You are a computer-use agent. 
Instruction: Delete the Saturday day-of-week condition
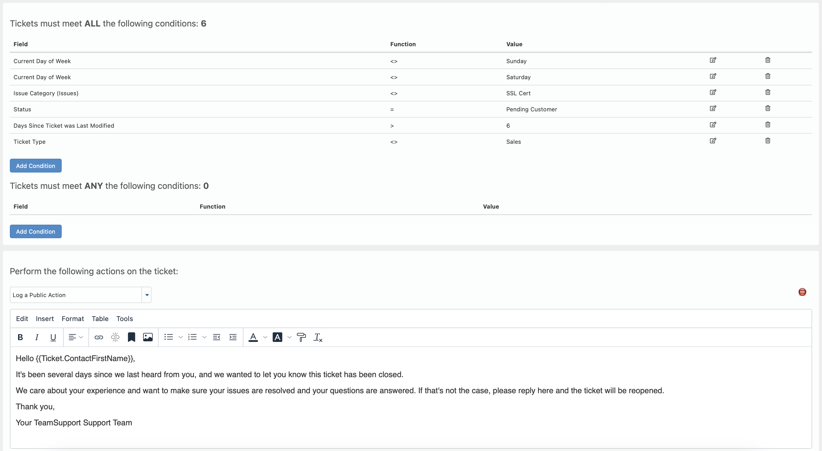coord(768,76)
